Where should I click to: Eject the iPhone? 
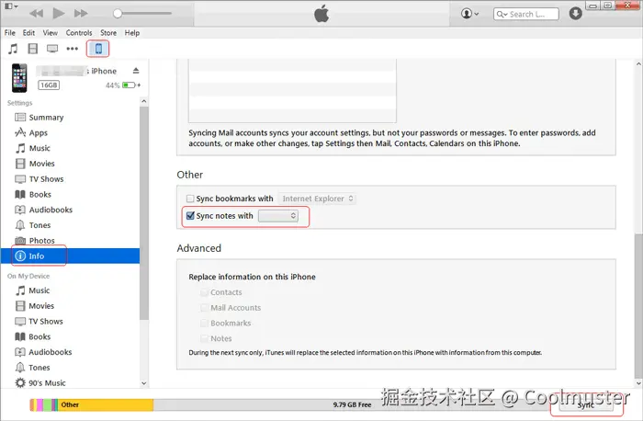136,71
